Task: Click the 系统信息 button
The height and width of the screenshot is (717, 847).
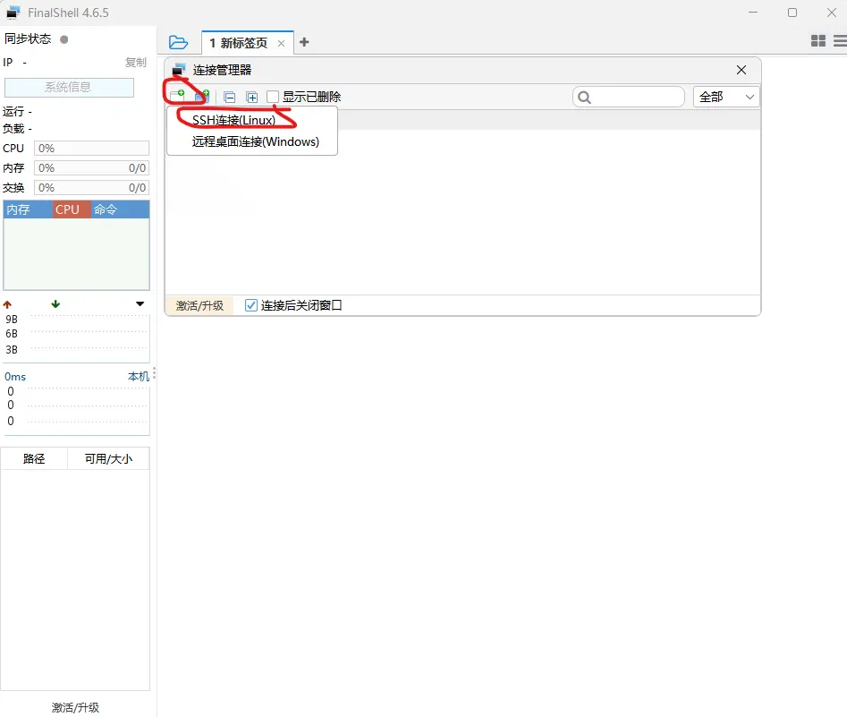Action: (x=69, y=87)
